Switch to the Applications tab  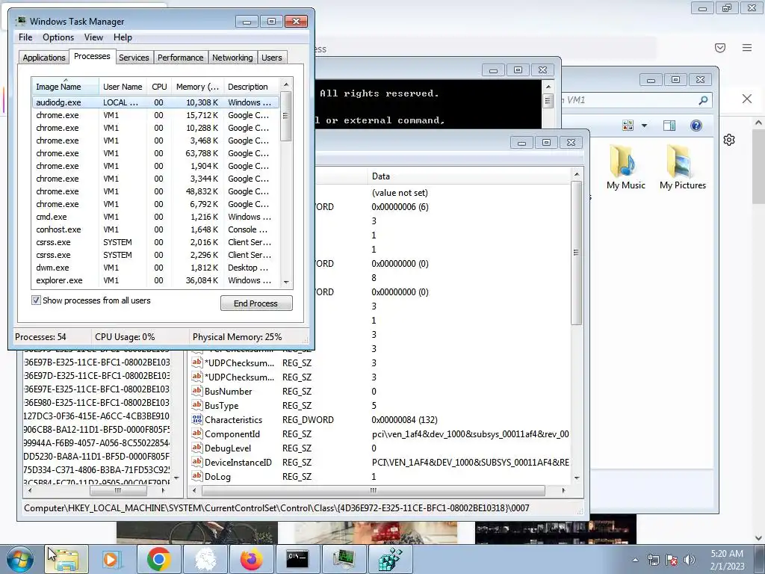tap(44, 58)
